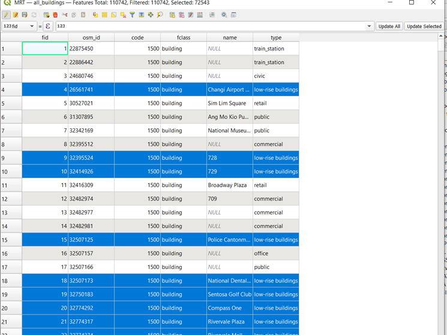Screen dimensions: 447x335
Task: Toggle multi edit mode
Action: pyautogui.click(x=16, y=15)
